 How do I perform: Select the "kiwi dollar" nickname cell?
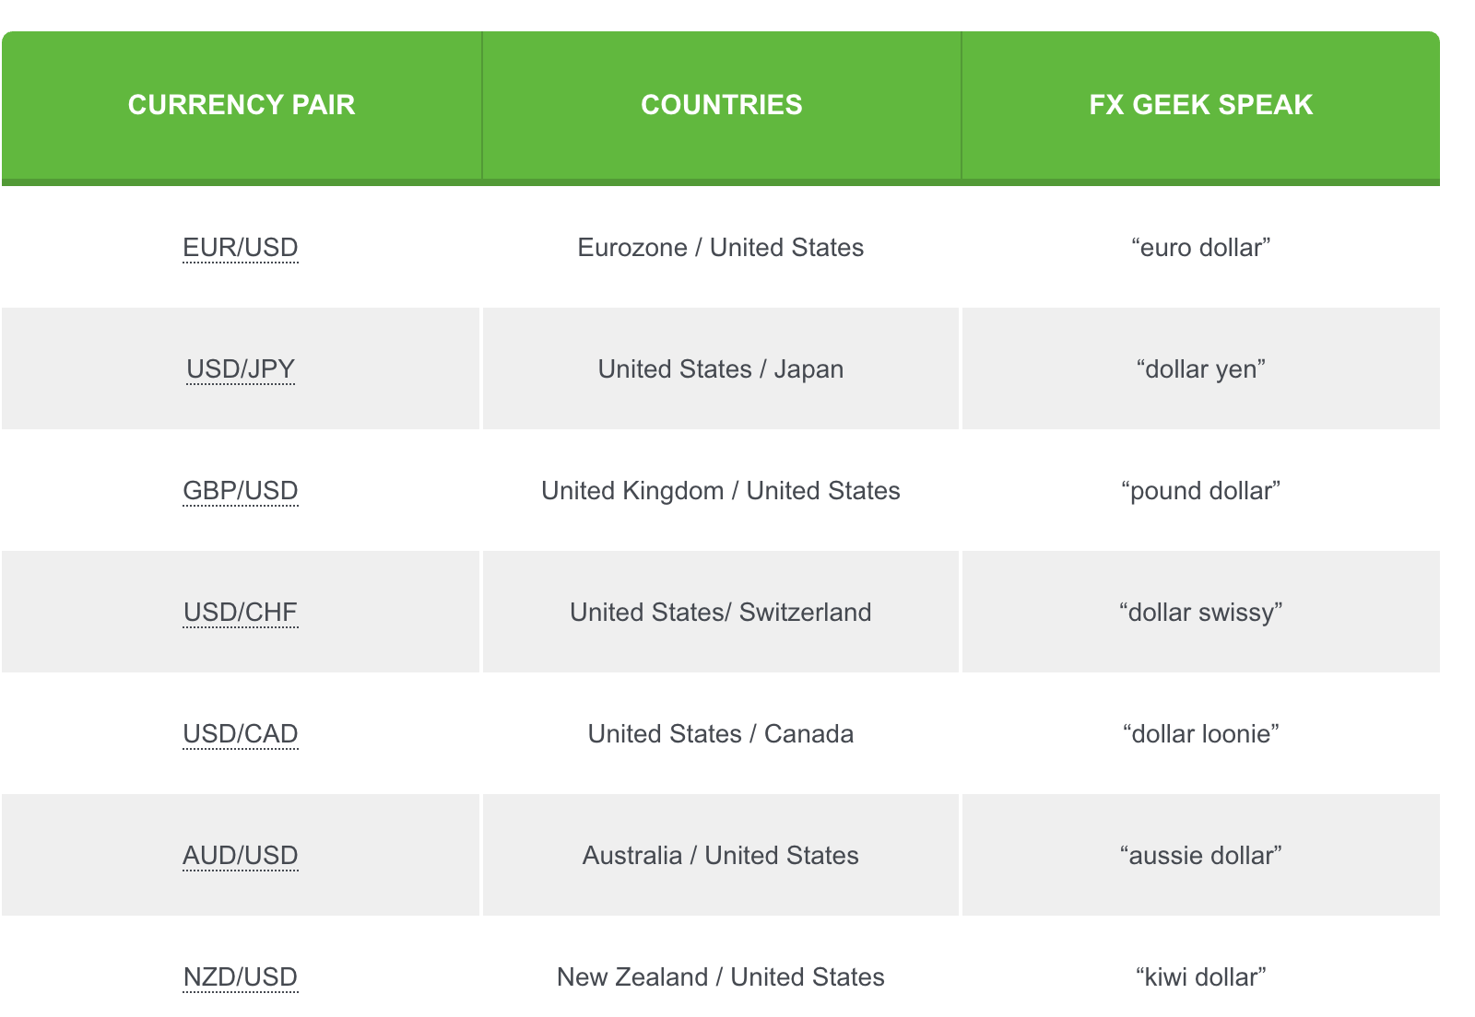[x=1201, y=977]
